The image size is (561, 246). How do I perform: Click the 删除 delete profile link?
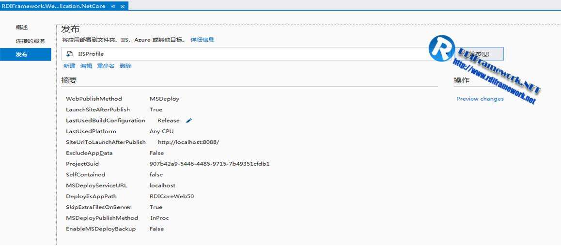tap(125, 66)
